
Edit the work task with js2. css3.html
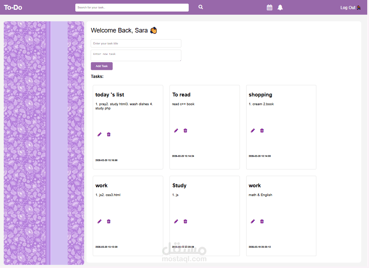point(99,221)
